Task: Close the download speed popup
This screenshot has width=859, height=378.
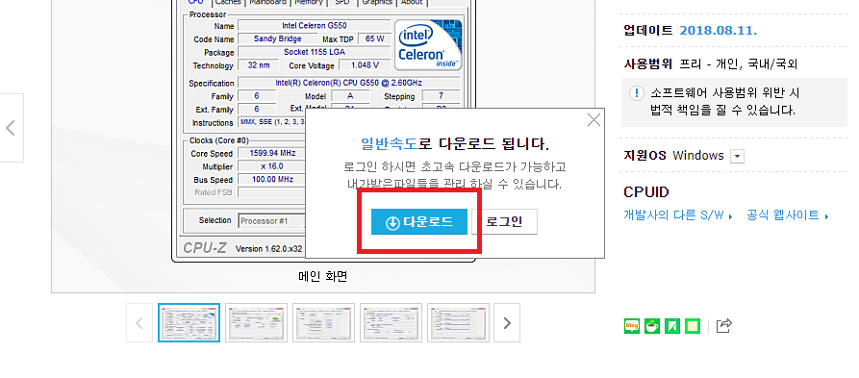Action: click(594, 120)
